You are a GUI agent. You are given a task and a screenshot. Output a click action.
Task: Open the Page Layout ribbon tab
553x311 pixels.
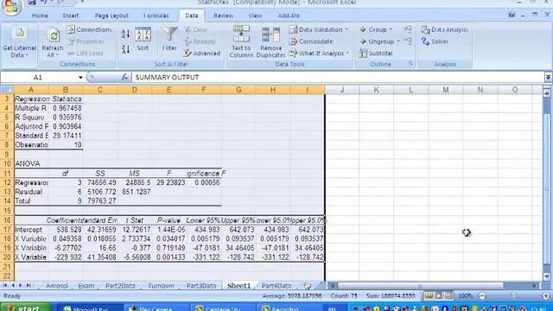click(111, 16)
